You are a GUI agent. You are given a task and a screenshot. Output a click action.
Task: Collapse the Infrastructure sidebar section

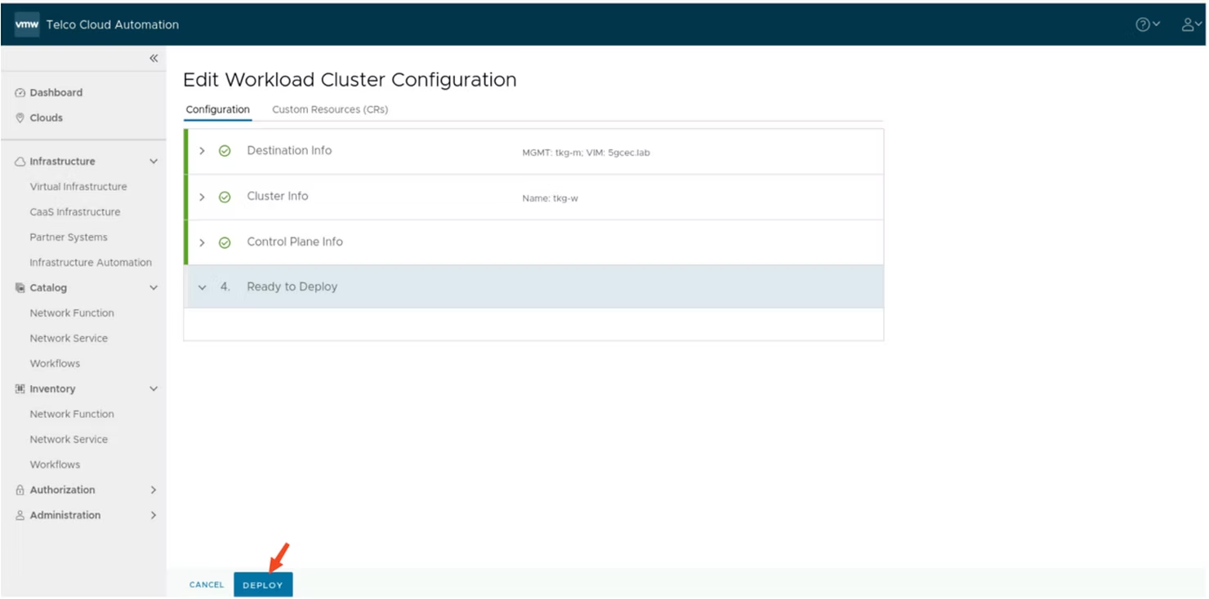[154, 162]
